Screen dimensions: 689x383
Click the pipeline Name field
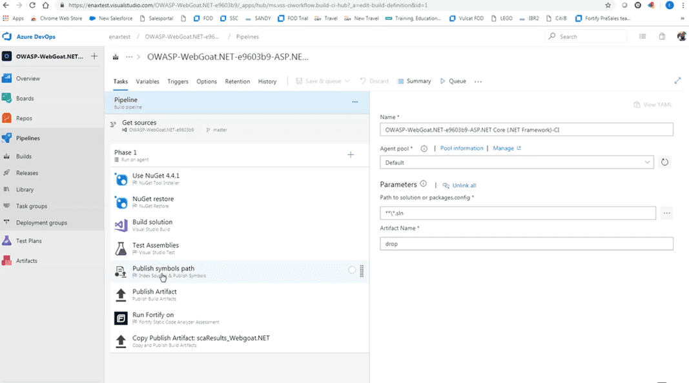tap(526, 130)
